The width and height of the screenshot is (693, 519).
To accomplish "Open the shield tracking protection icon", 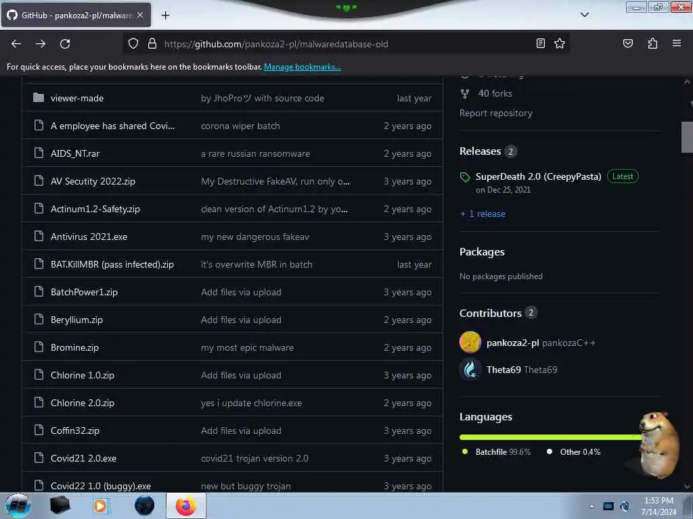I will point(133,44).
